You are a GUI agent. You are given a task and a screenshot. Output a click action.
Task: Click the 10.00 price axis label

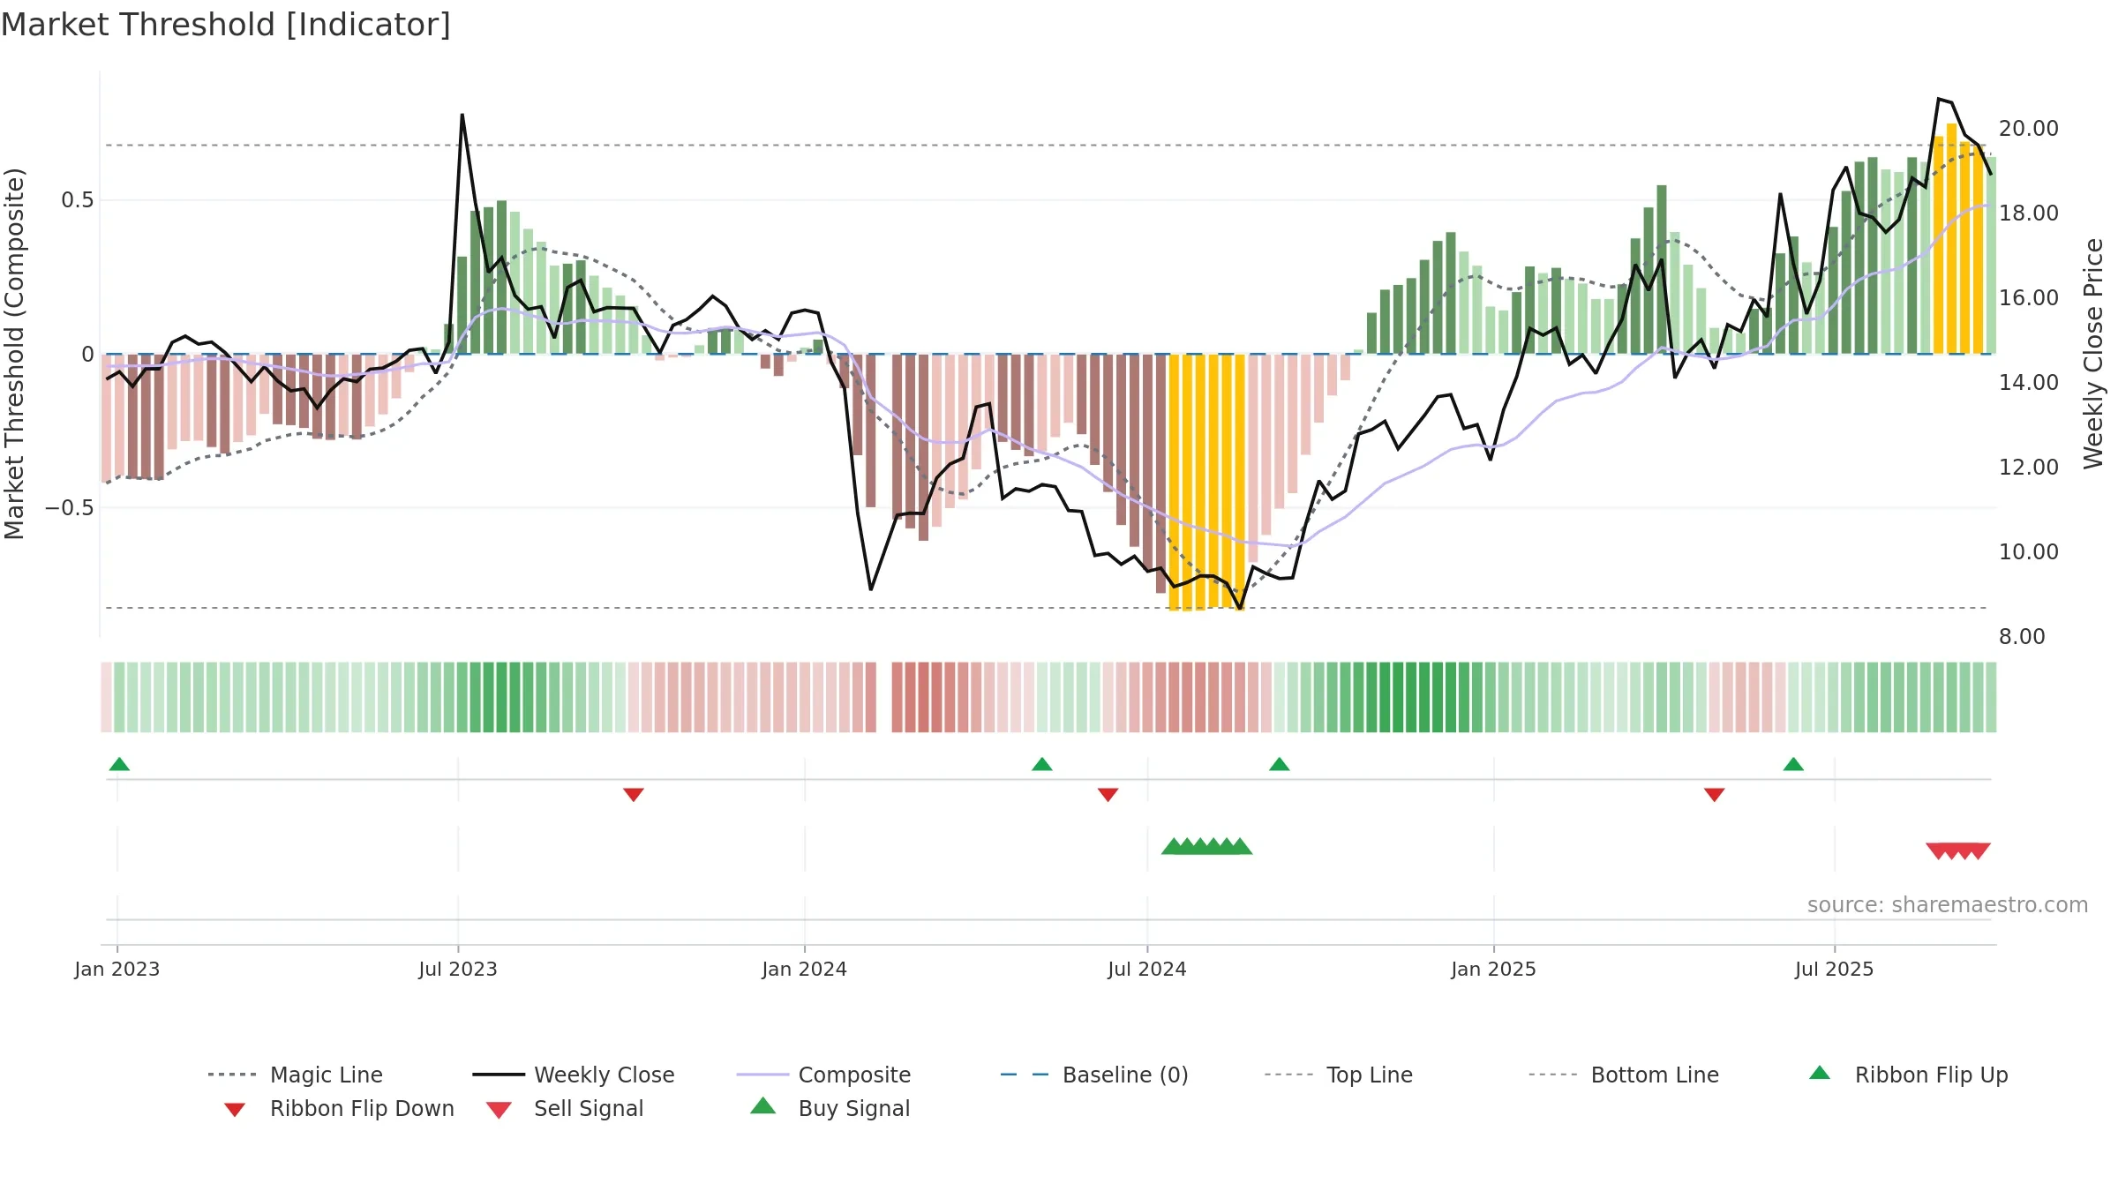(x=2029, y=552)
